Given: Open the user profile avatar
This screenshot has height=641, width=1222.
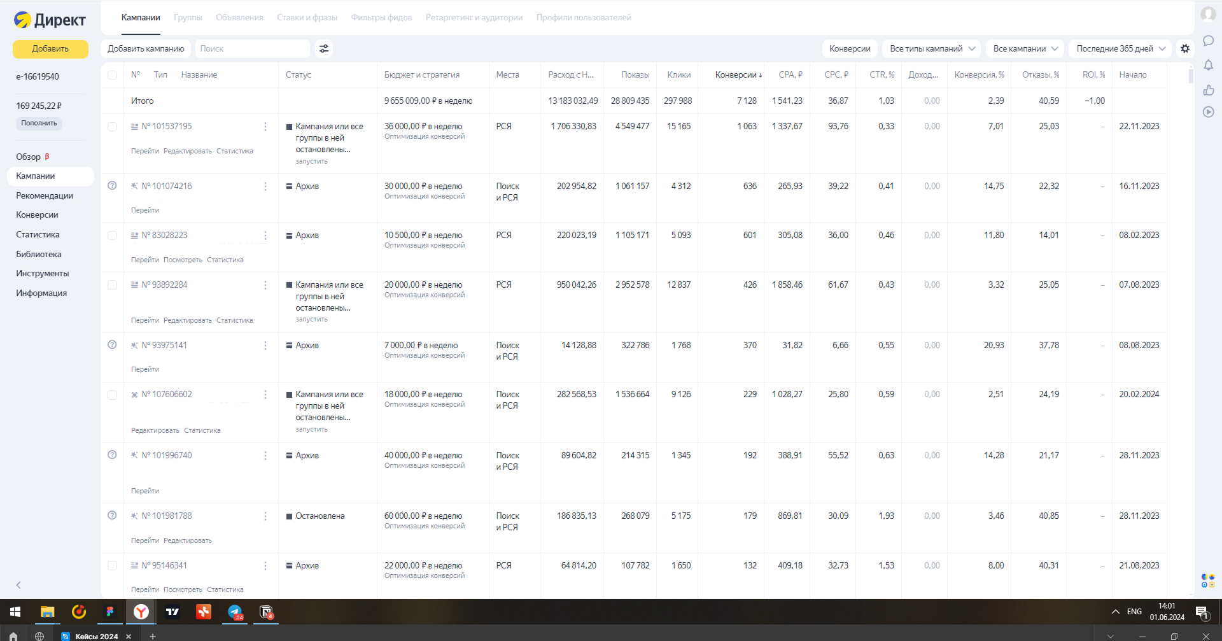Looking at the screenshot, I should click(x=1208, y=14).
